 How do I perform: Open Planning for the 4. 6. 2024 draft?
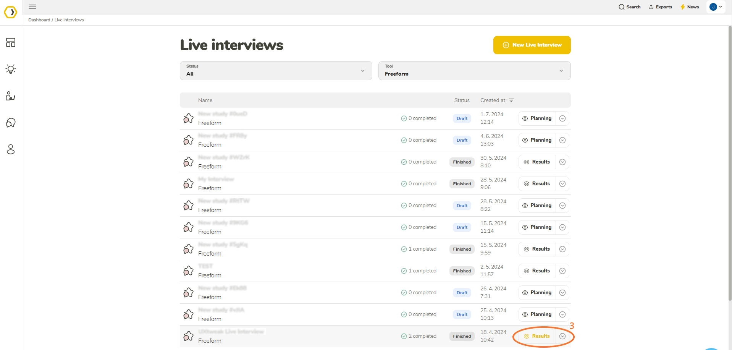pyautogui.click(x=537, y=140)
